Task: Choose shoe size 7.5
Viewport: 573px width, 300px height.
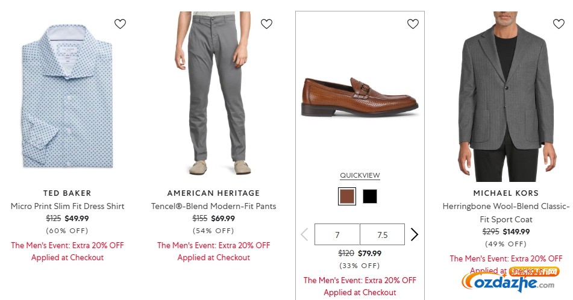Action: click(382, 234)
